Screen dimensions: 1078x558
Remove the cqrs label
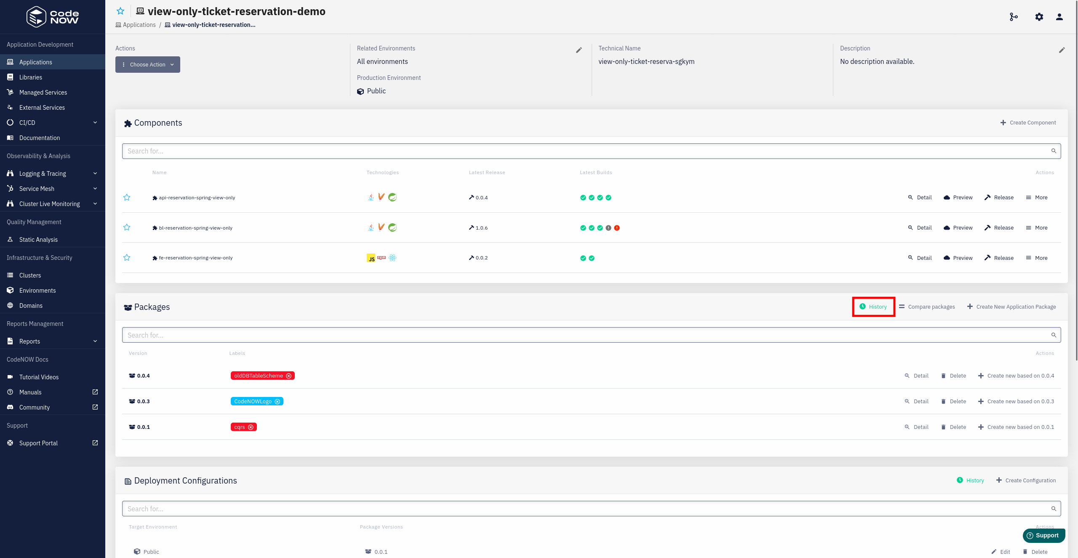[x=251, y=427]
